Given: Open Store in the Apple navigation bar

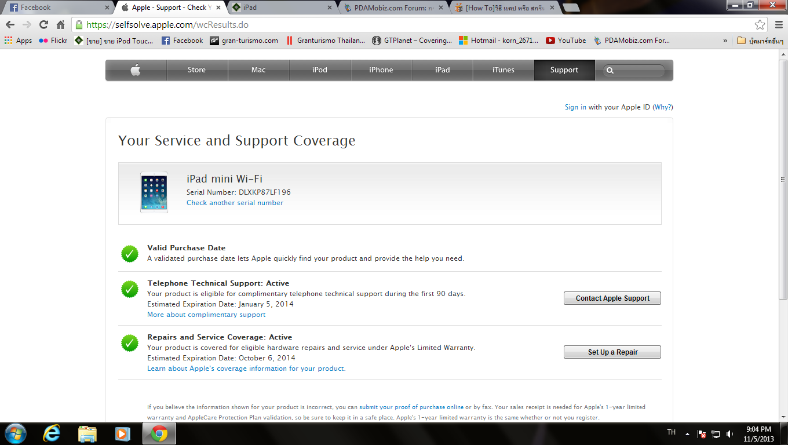Looking at the screenshot, I should [197, 70].
